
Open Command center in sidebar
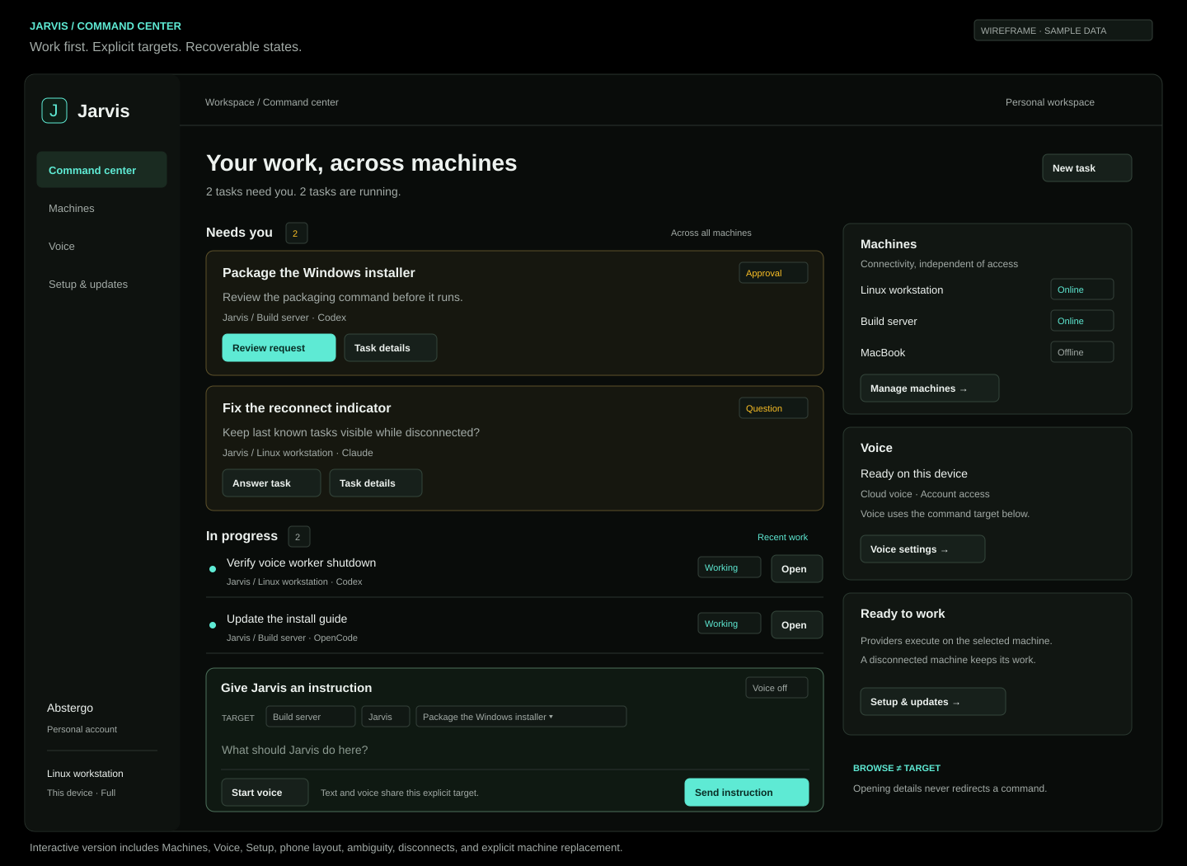coord(101,170)
